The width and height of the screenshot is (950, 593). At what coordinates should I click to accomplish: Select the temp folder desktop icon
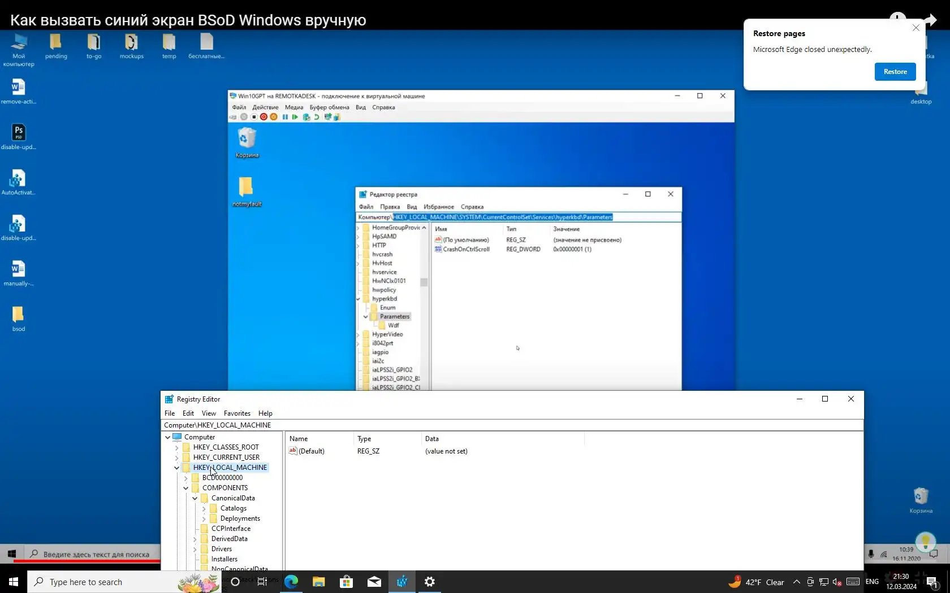169,46
